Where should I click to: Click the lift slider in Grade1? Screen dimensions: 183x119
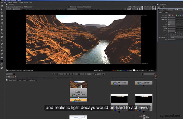pyautogui.click(x=179, y=22)
